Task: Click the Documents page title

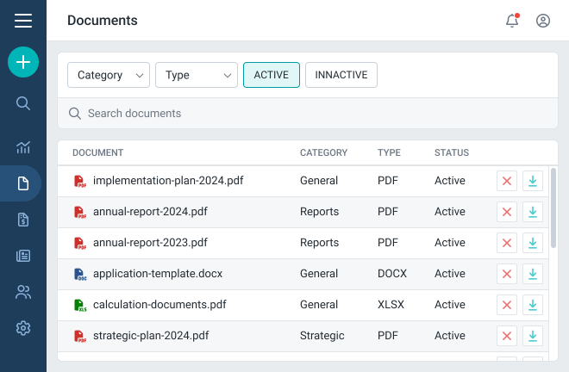Action: [x=103, y=21]
